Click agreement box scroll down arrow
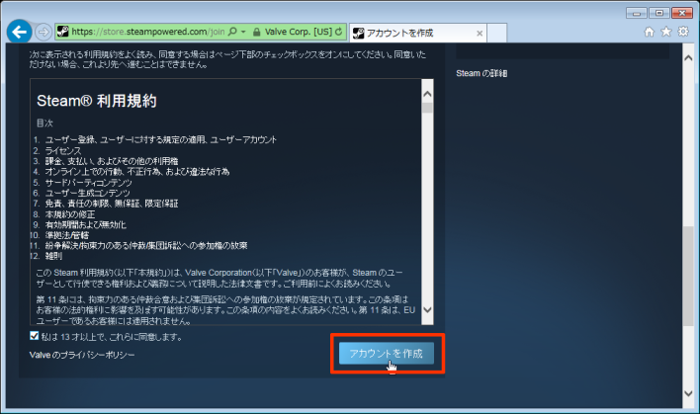 (x=427, y=309)
